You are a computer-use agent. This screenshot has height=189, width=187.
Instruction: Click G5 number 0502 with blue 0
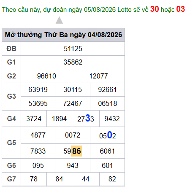click(x=108, y=135)
